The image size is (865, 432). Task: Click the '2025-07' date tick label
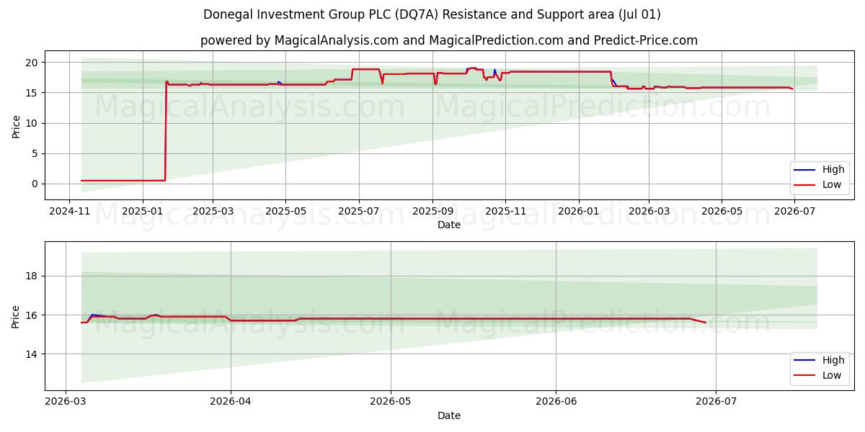click(x=359, y=211)
